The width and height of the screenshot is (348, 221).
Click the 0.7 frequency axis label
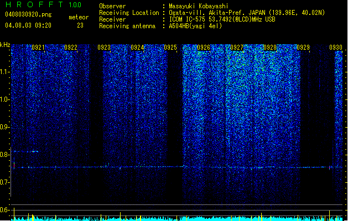tap(4, 182)
